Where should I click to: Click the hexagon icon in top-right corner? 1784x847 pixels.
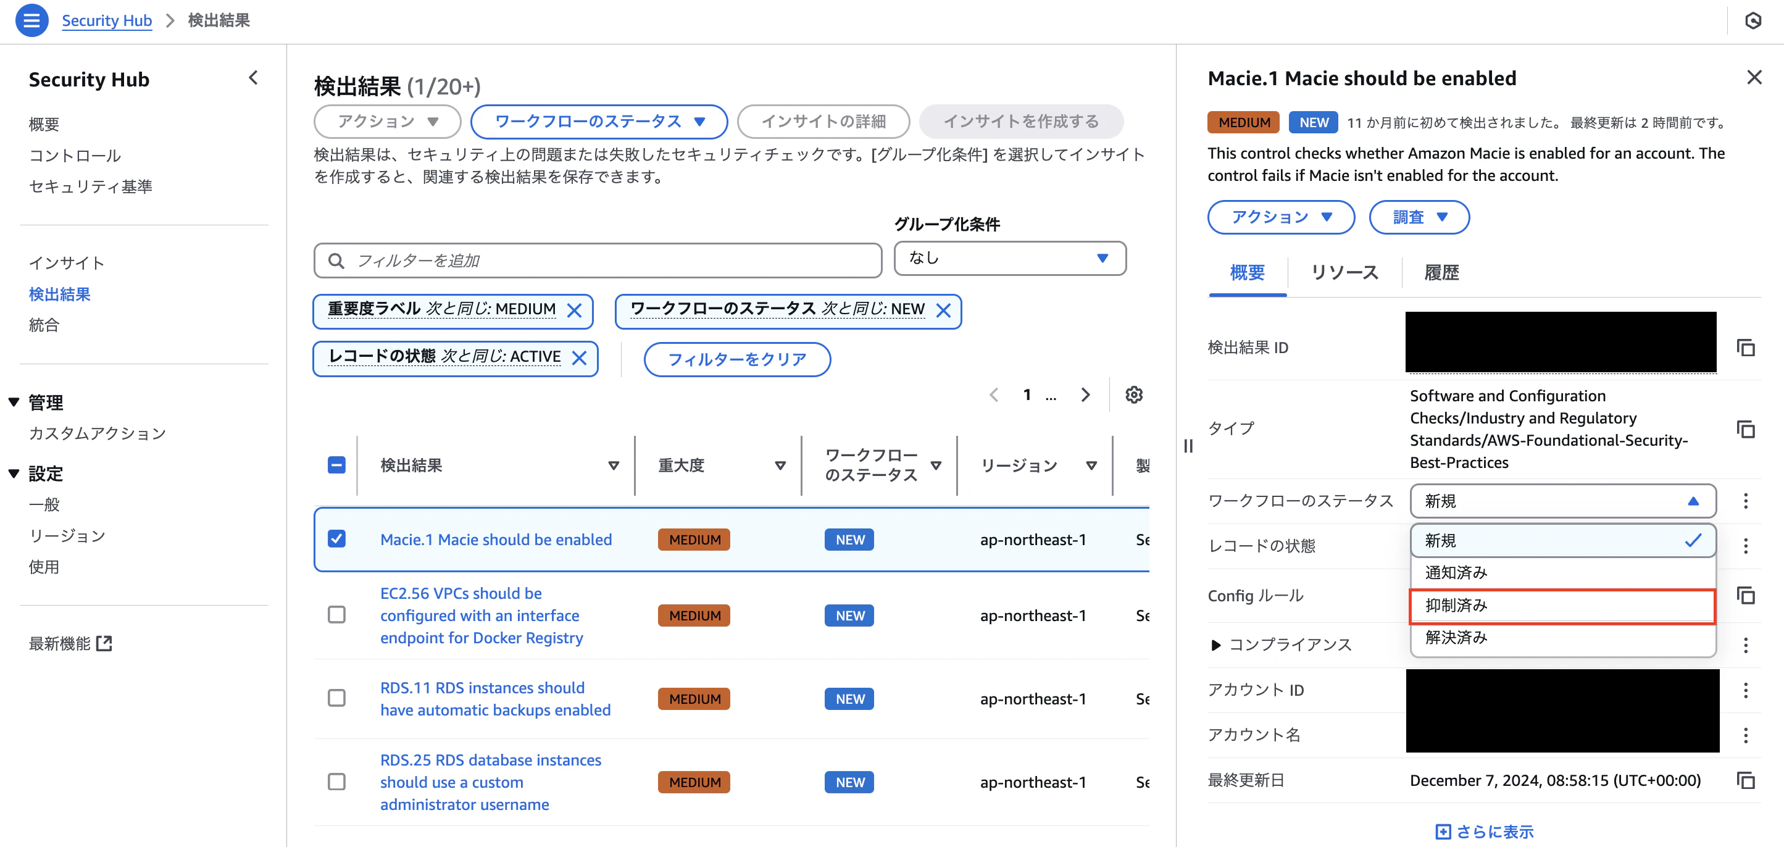point(1753,21)
